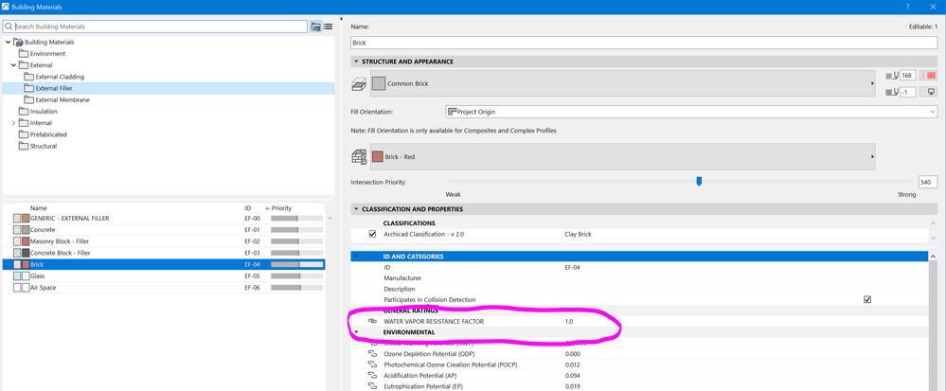
Task: Toggle Participates in Collision Detection checkbox
Action: [x=867, y=299]
